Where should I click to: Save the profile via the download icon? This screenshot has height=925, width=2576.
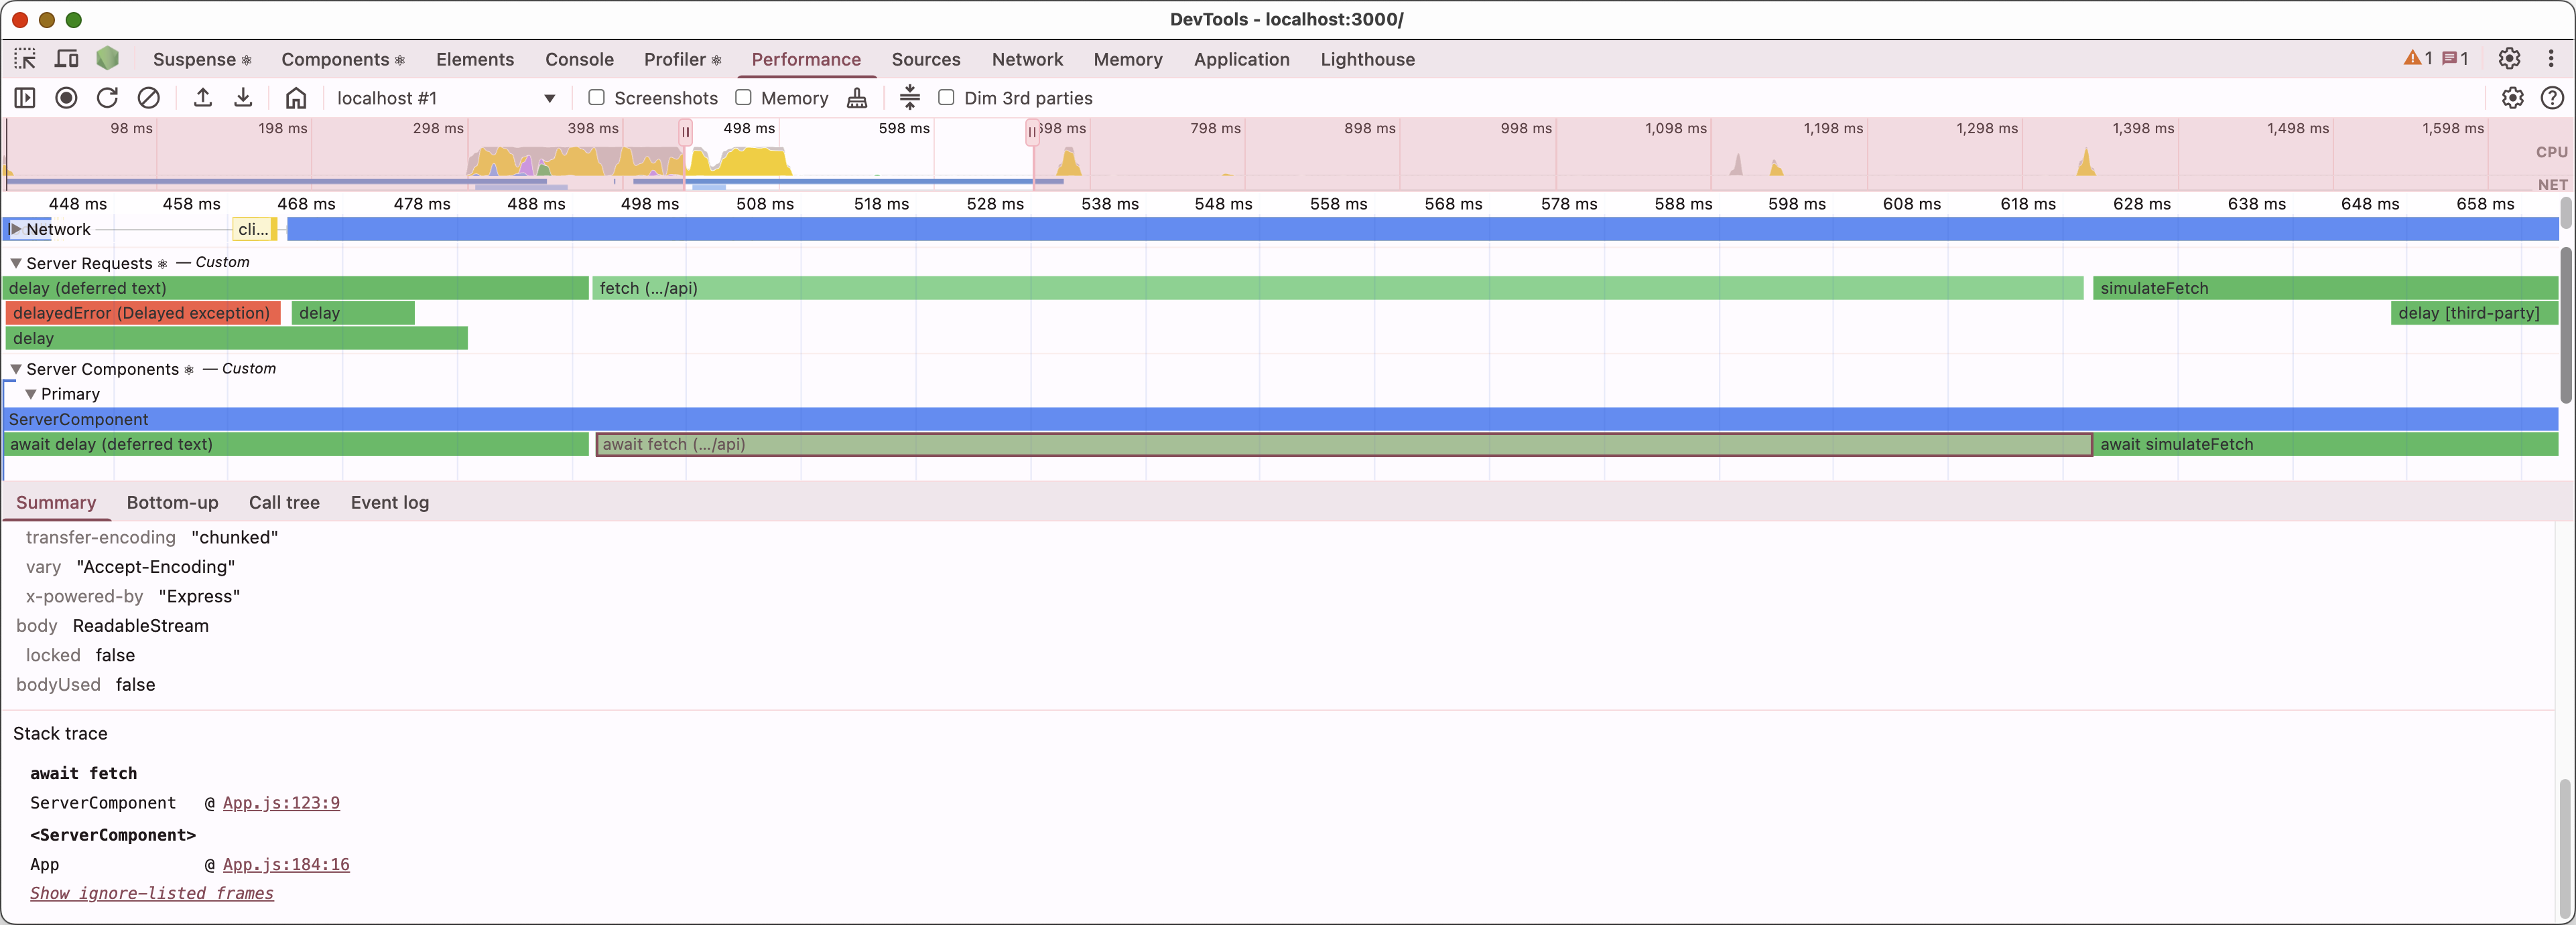coord(243,98)
